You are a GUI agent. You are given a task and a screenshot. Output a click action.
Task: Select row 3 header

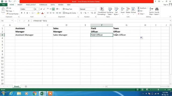pyautogui.click(x=2, y=35)
